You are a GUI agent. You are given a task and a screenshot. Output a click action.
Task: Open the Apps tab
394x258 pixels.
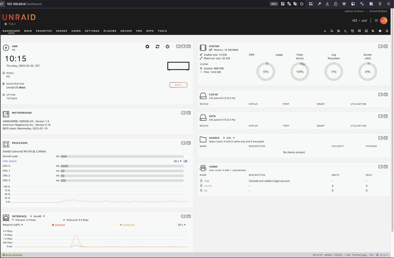click(x=150, y=31)
